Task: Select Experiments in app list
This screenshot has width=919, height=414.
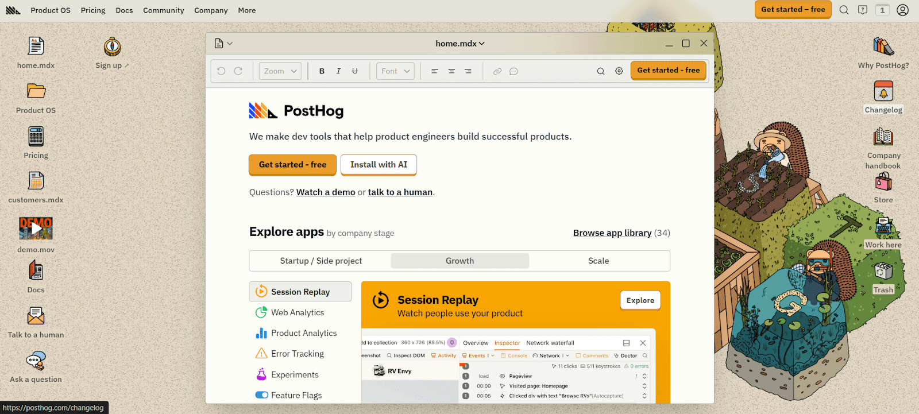Action: (x=300, y=374)
